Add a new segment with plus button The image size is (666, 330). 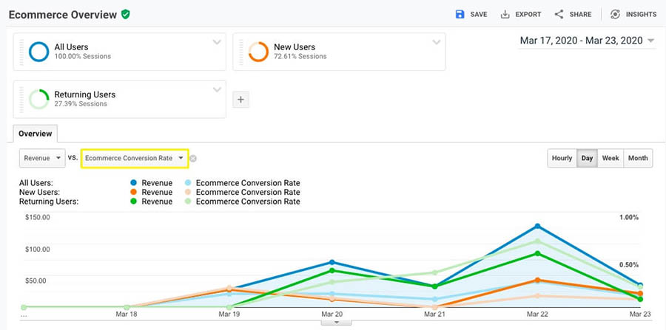click(240, 100)
